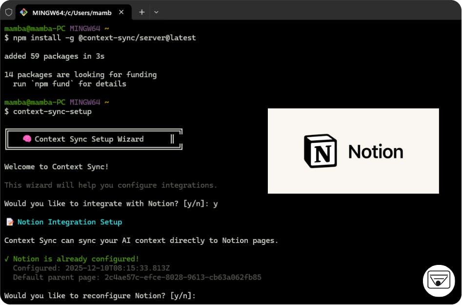Open a new terminal tab with the plus button
Screen dimensions: 462x305
click(142, 12)
